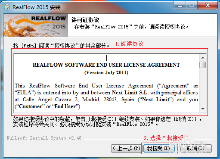Screen dimensions: 220x159
Task: Click the license scrollbar down arrow
Action: coord(203,109)
